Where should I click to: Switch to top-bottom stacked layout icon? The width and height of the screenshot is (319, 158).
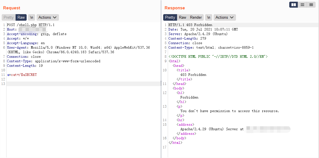pyautogui.click(x=302, y=5)
